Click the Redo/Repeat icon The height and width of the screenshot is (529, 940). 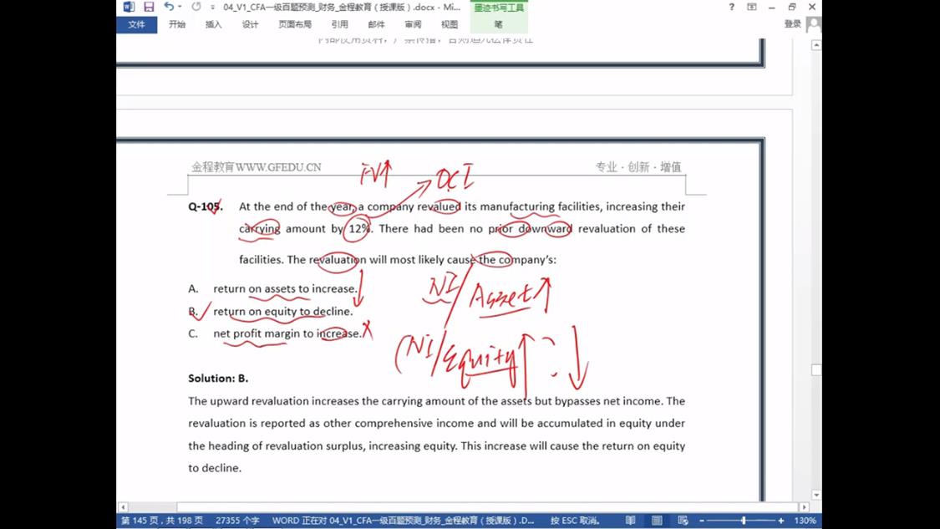(196, 8)
